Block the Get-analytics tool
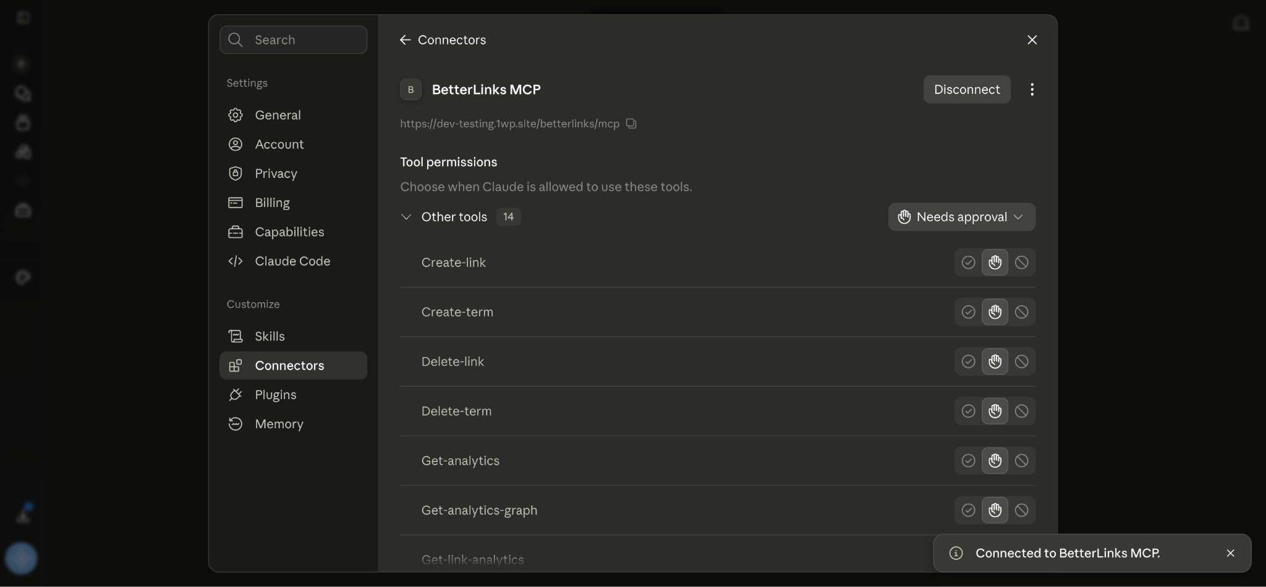The width and height of the screenshot is (1266, 587). point(1021,460)
